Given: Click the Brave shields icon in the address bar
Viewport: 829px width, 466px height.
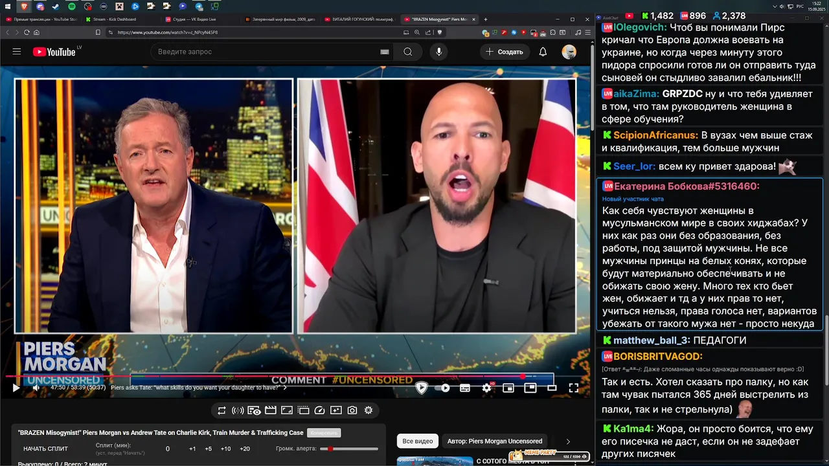Looking at the screenshot, I should pos(440,32).
